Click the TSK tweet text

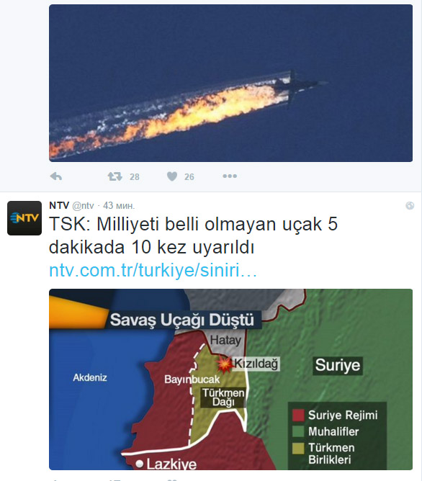(x=193, y=235)
